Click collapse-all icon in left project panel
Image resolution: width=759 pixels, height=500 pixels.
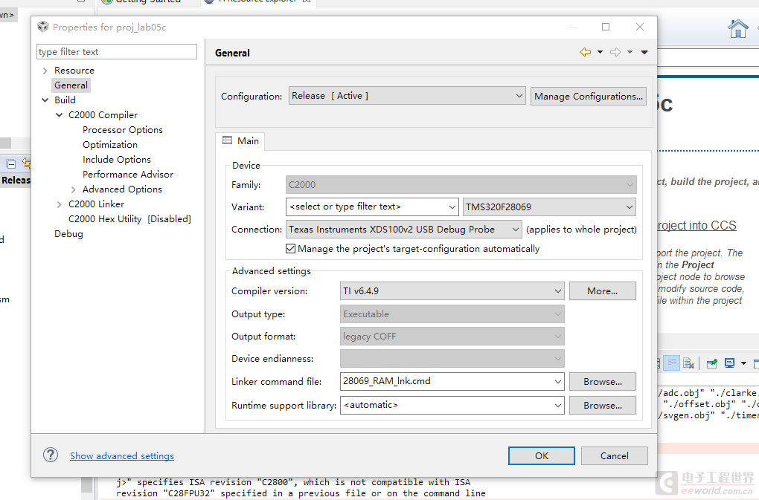point(10,163)
